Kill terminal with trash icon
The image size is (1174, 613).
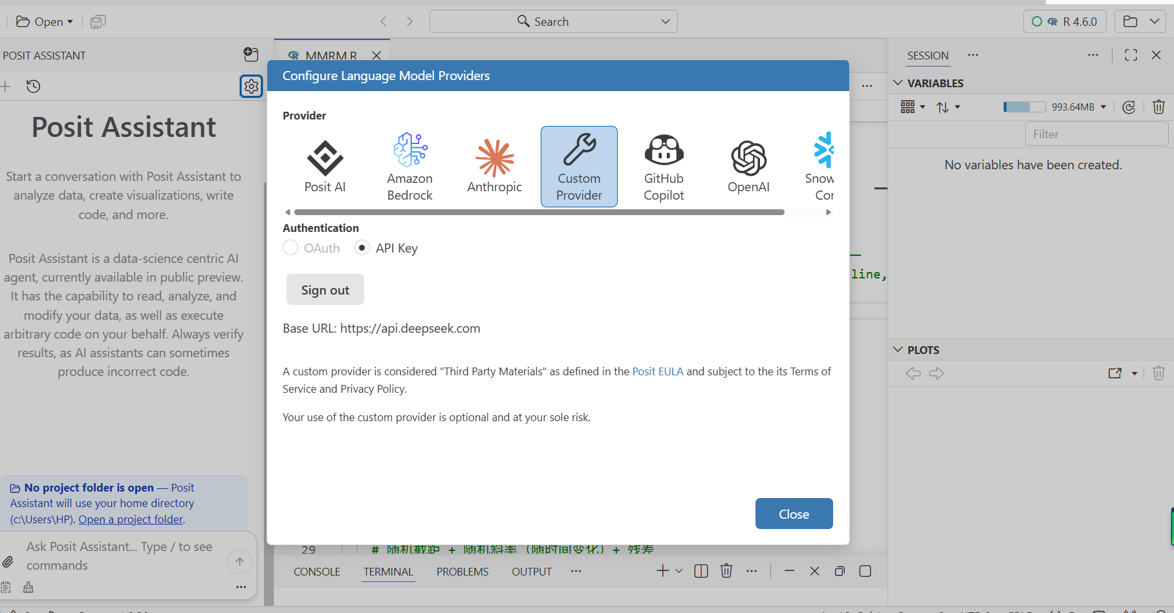pyautogui.click(x=726, y=571)
